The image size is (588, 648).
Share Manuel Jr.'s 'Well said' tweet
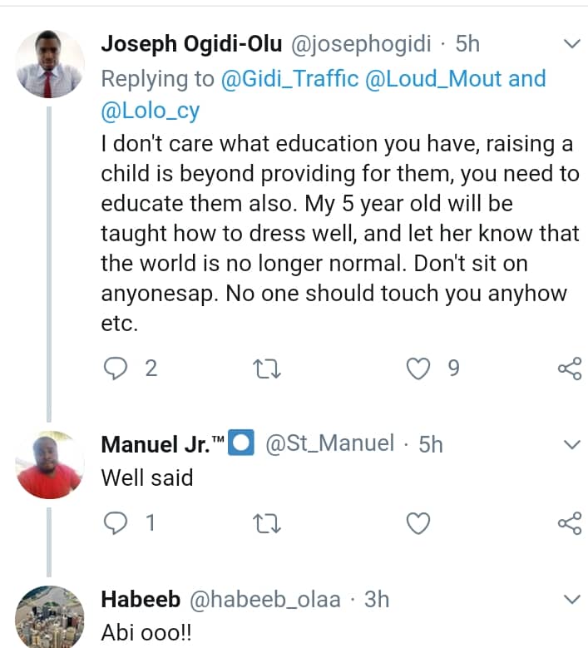pos(570,522)
